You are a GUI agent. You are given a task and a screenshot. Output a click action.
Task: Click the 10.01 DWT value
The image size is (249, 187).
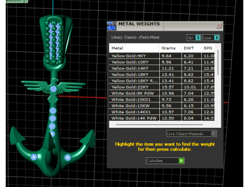[190, 87]
